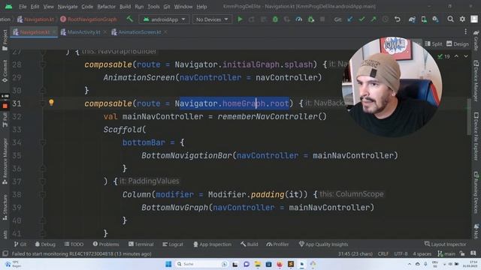The image size is (481, 270).
Task: Open the App Inspection tool window
Action: click(212, 244)
